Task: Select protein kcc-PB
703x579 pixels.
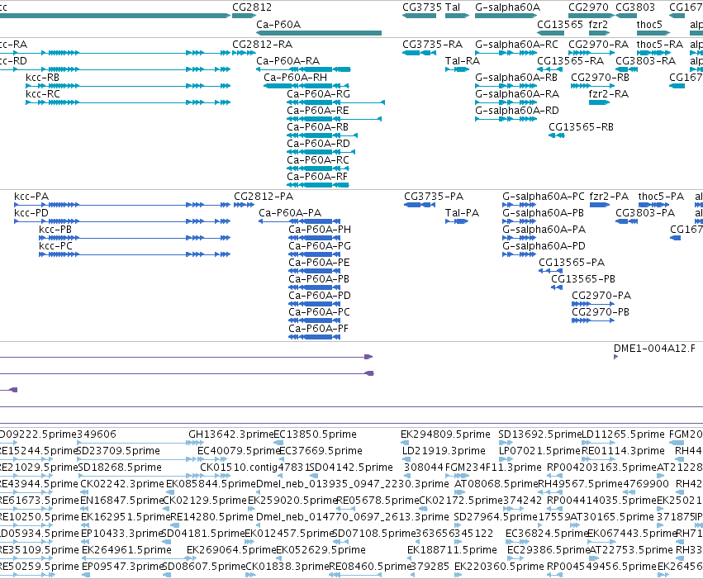Action: click(55, 230)
